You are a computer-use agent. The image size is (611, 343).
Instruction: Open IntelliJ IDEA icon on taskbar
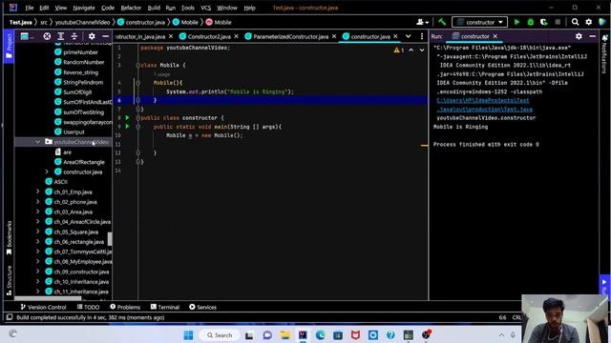click(x=303, y=334)
